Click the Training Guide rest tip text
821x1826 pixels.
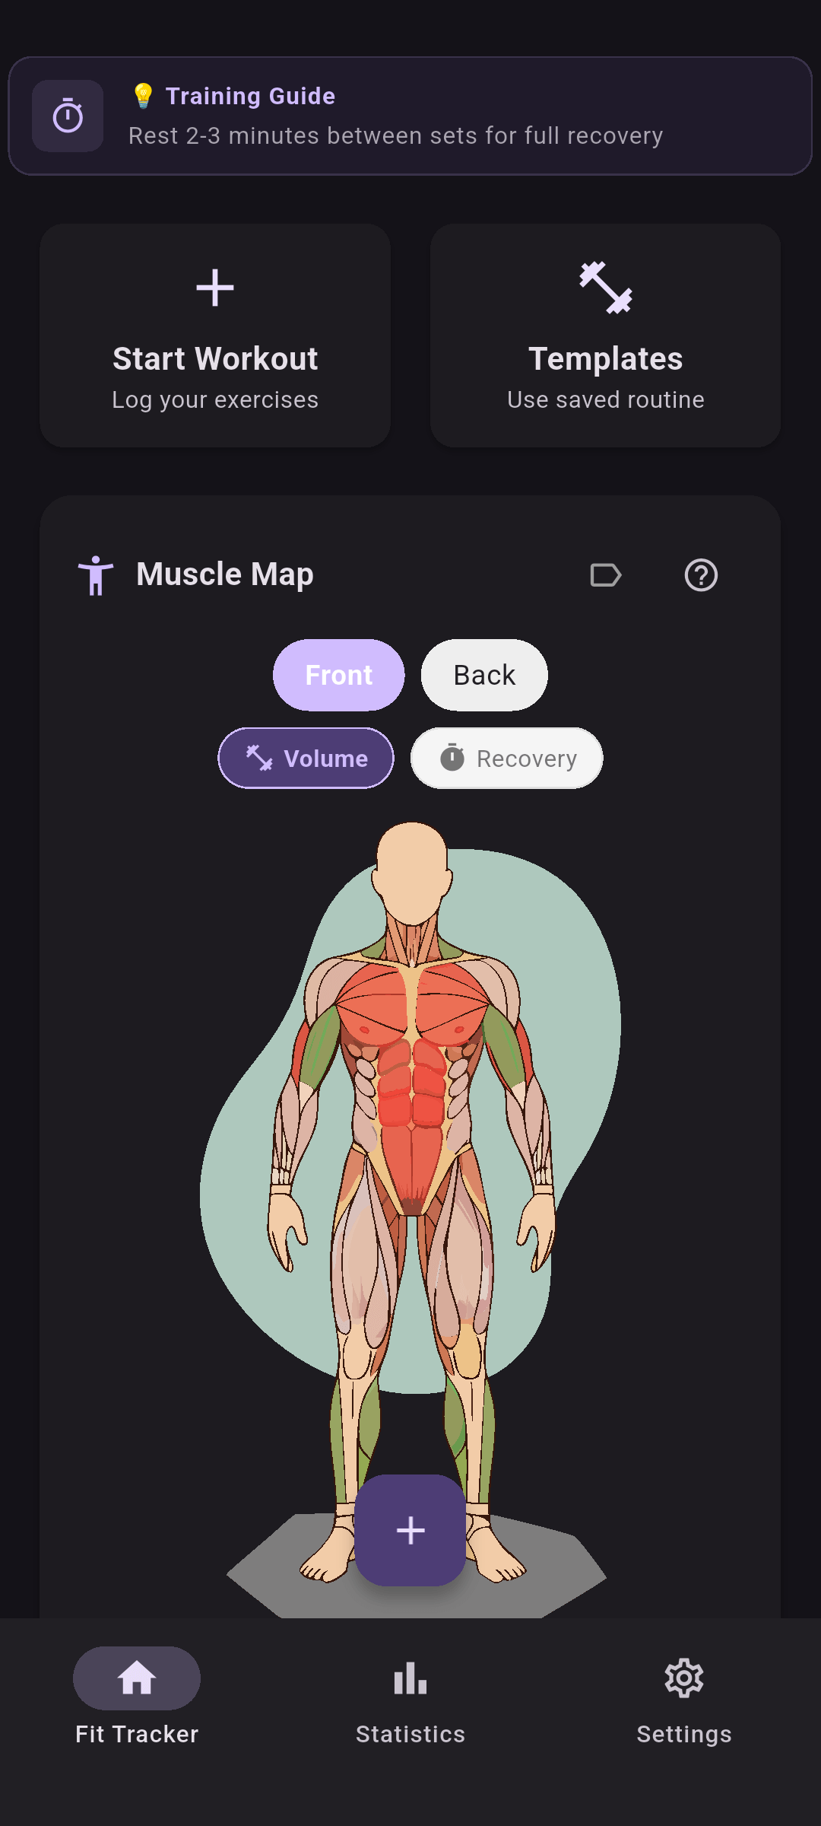pos(395,135)
